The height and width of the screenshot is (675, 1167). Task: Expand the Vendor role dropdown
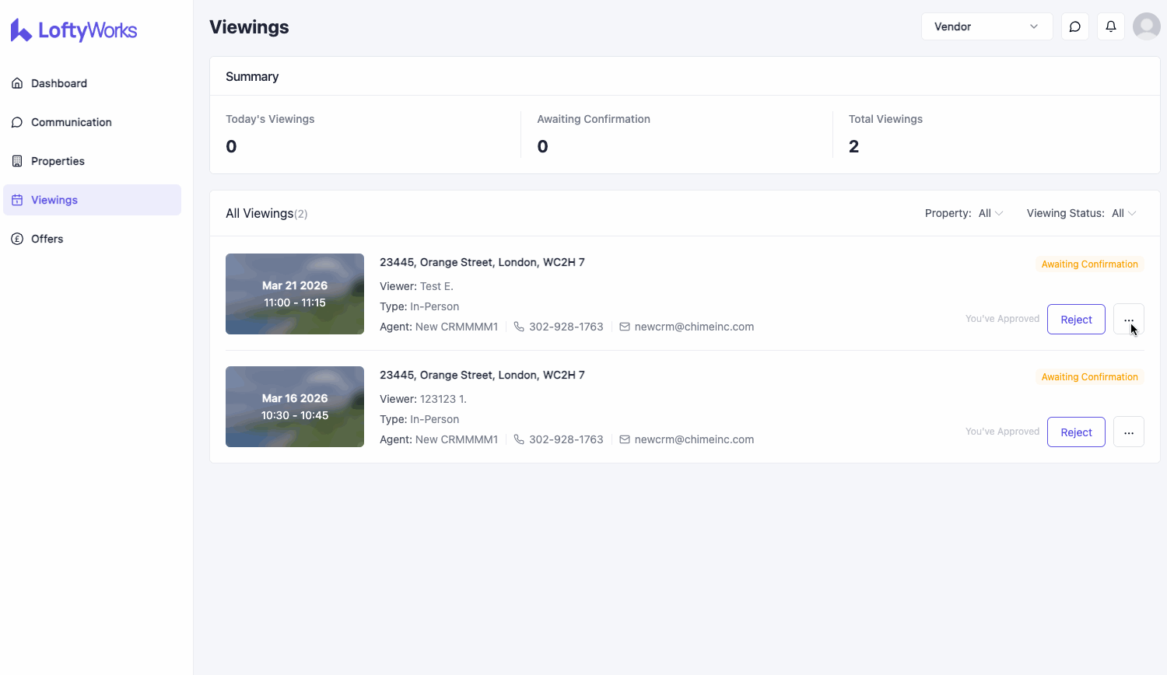pyautogui.click(x=986, y=26)
